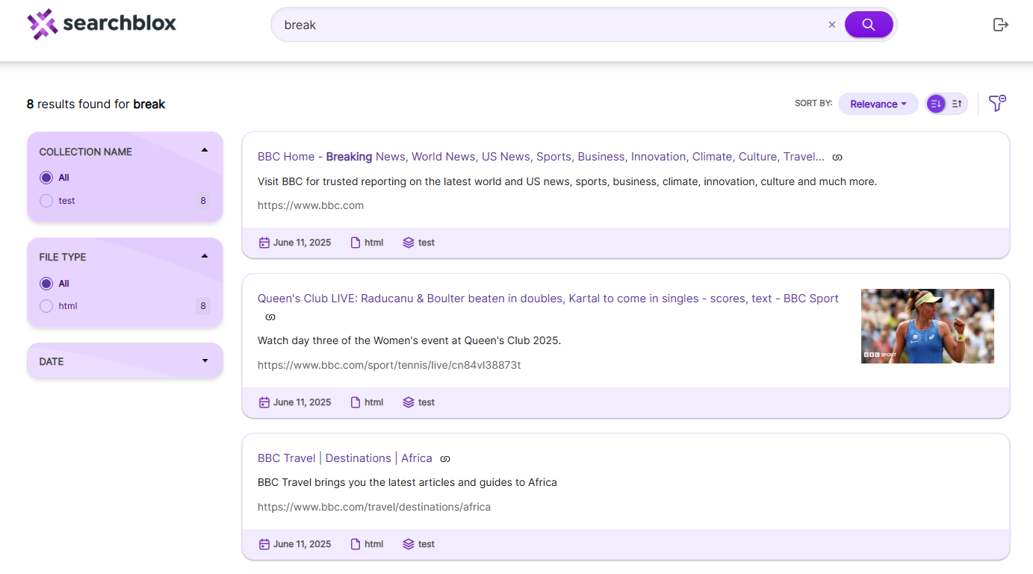Clear the search box with the X icon
Image resolution: width=1033 pixels, height=574 pixels.
pos(832,25)
